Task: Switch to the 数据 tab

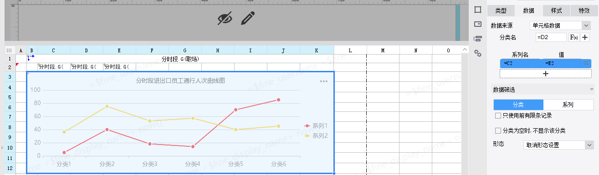Action: (529, 10)
